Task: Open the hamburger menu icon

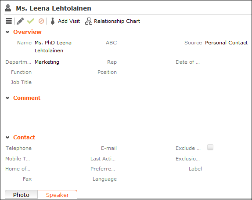Action: coord(9,21)
